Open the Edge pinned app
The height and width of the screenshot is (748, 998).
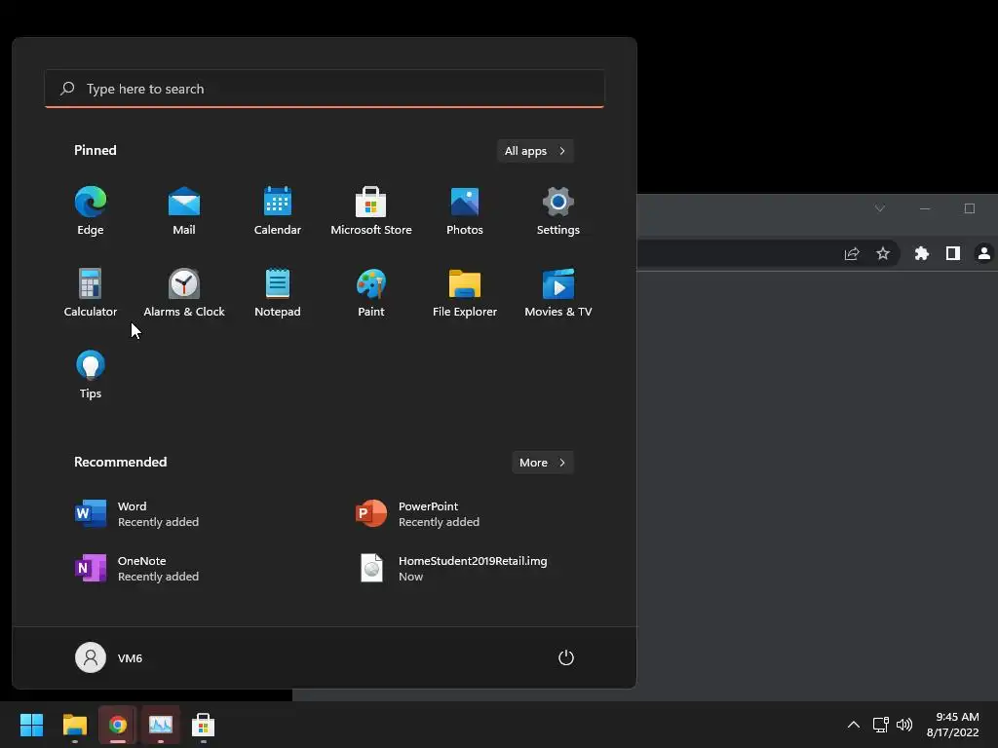(91, 211)
